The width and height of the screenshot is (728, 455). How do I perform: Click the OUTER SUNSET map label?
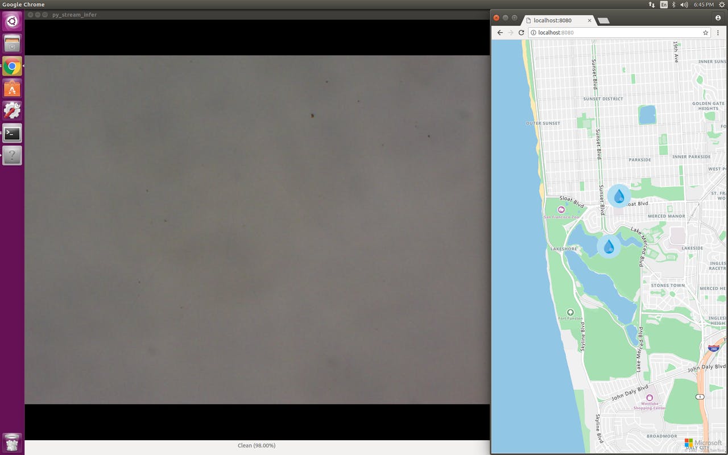coord(543,123)
